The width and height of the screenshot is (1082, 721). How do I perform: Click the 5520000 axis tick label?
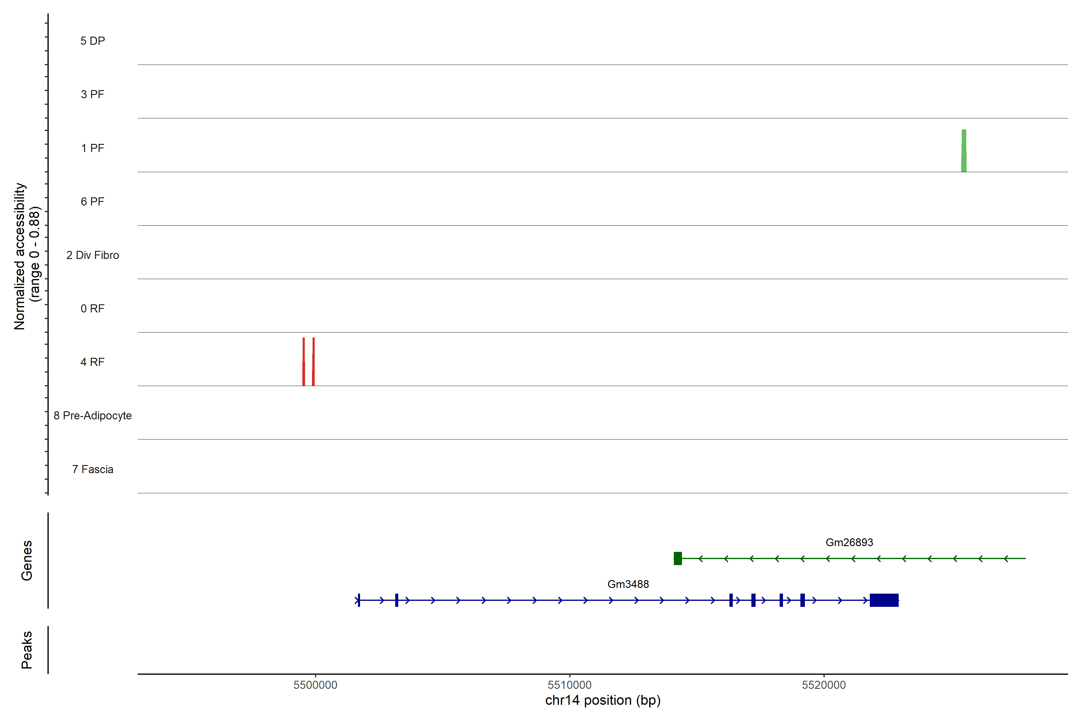(824, 685)
